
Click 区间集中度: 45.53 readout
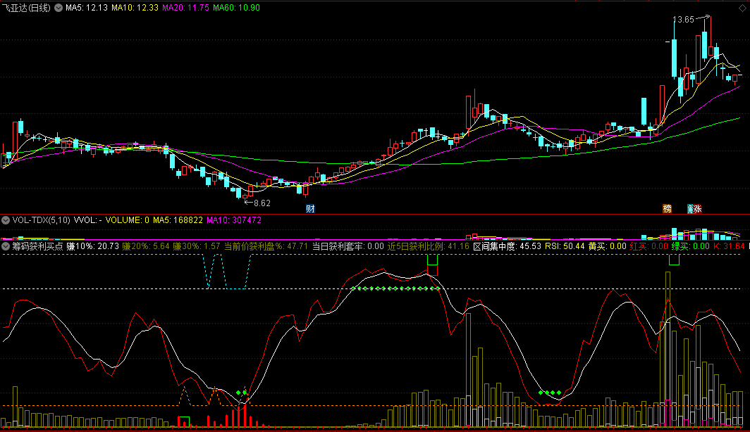pos(507,246)
